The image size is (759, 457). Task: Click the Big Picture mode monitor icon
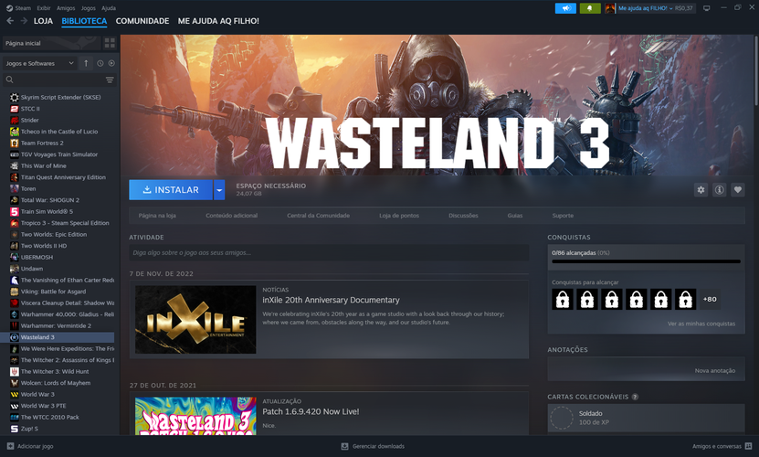click(x=707, y=8)
